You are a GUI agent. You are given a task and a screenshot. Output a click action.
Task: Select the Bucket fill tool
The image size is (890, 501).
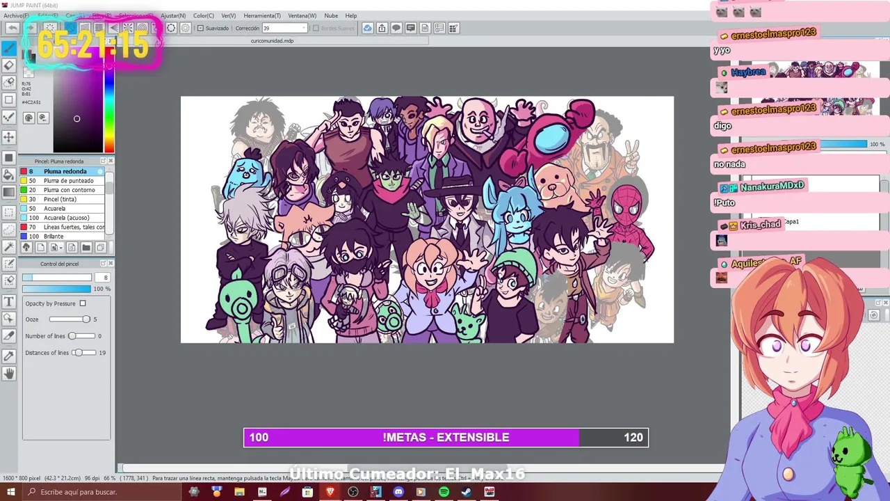pos(9,174)
